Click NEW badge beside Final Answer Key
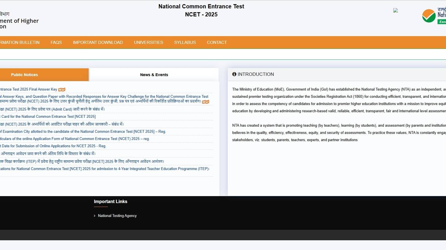Screen dimensions: 446x250 (62, 89)
